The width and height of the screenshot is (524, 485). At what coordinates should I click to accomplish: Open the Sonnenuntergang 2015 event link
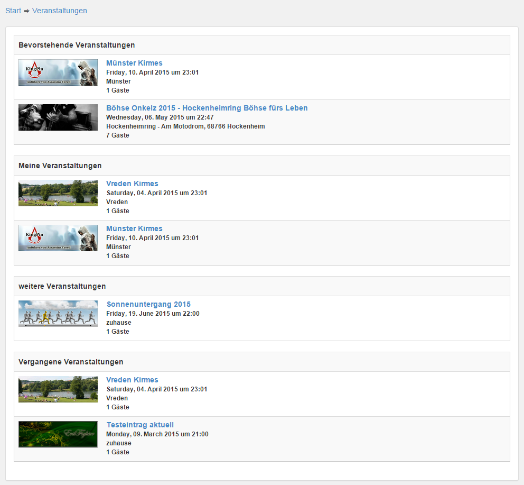[x=149, y=304]
